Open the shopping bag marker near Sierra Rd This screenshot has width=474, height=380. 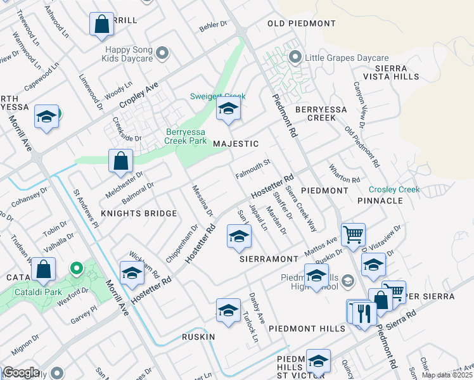(x=380, y=301)
